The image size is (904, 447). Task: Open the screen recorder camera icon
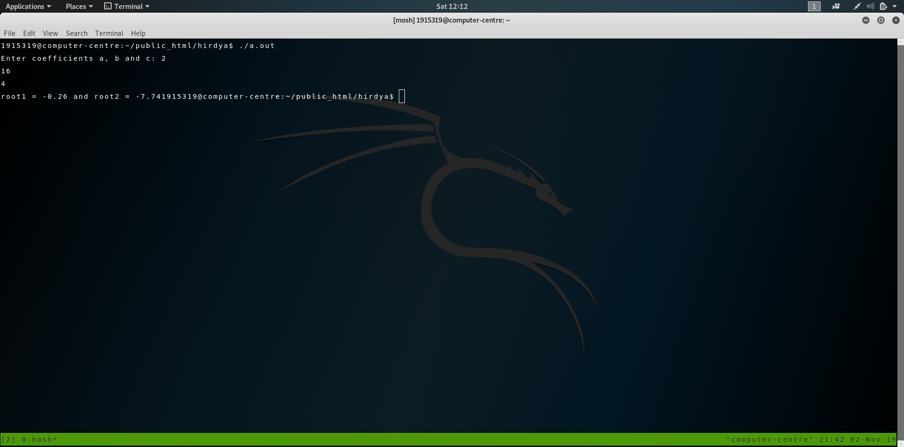[836, 6]
